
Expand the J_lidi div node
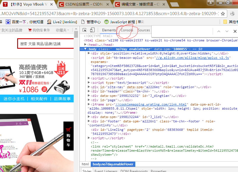coord(89,117)
